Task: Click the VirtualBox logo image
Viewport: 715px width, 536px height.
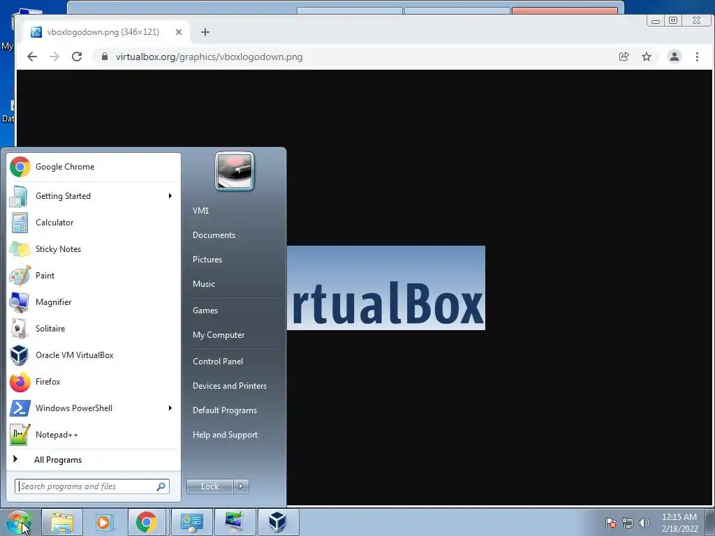Action: tap(385, 288)
